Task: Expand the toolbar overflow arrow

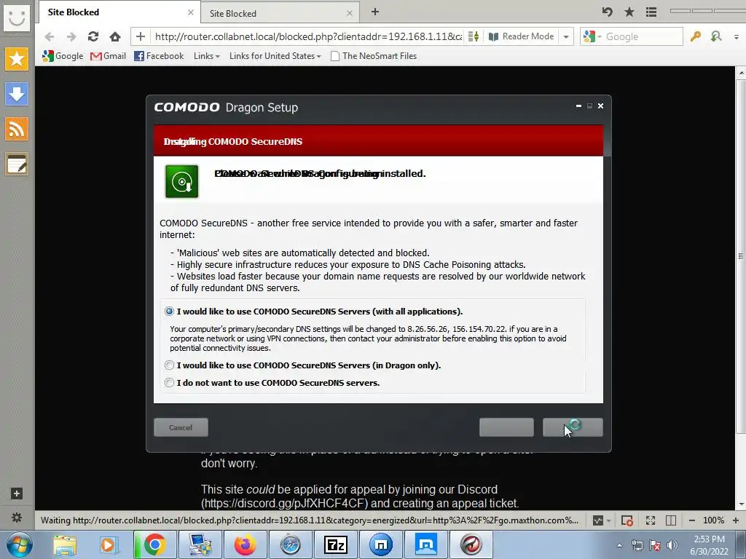Action: [736, 36]
